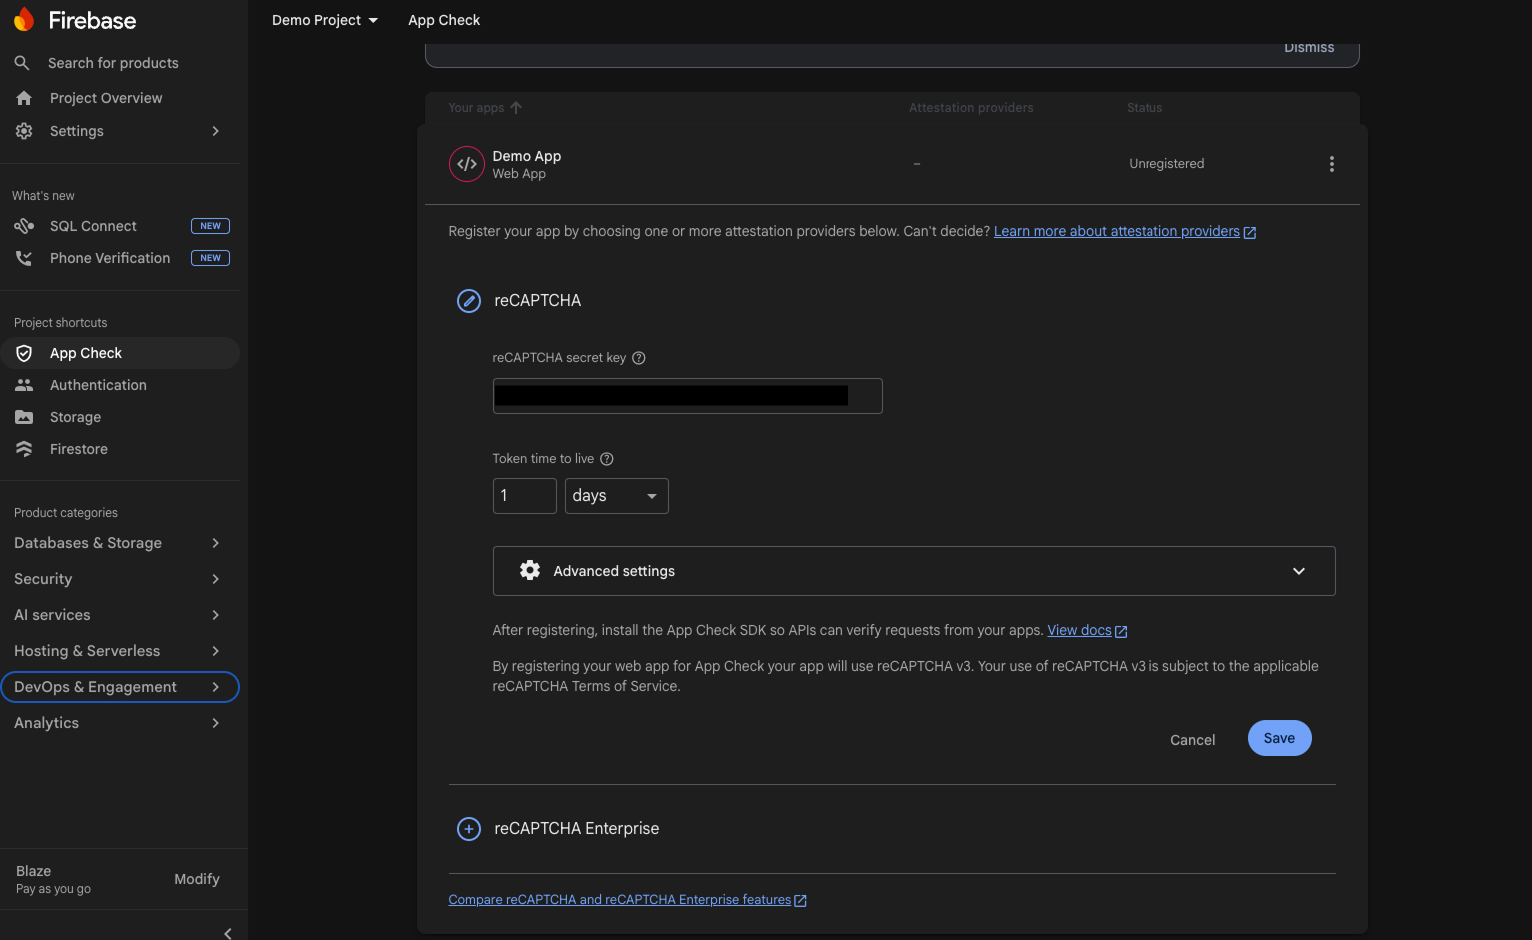Click the Unregistered status text
Screen dimensions: 1532x940
(x=1166, y=164)
